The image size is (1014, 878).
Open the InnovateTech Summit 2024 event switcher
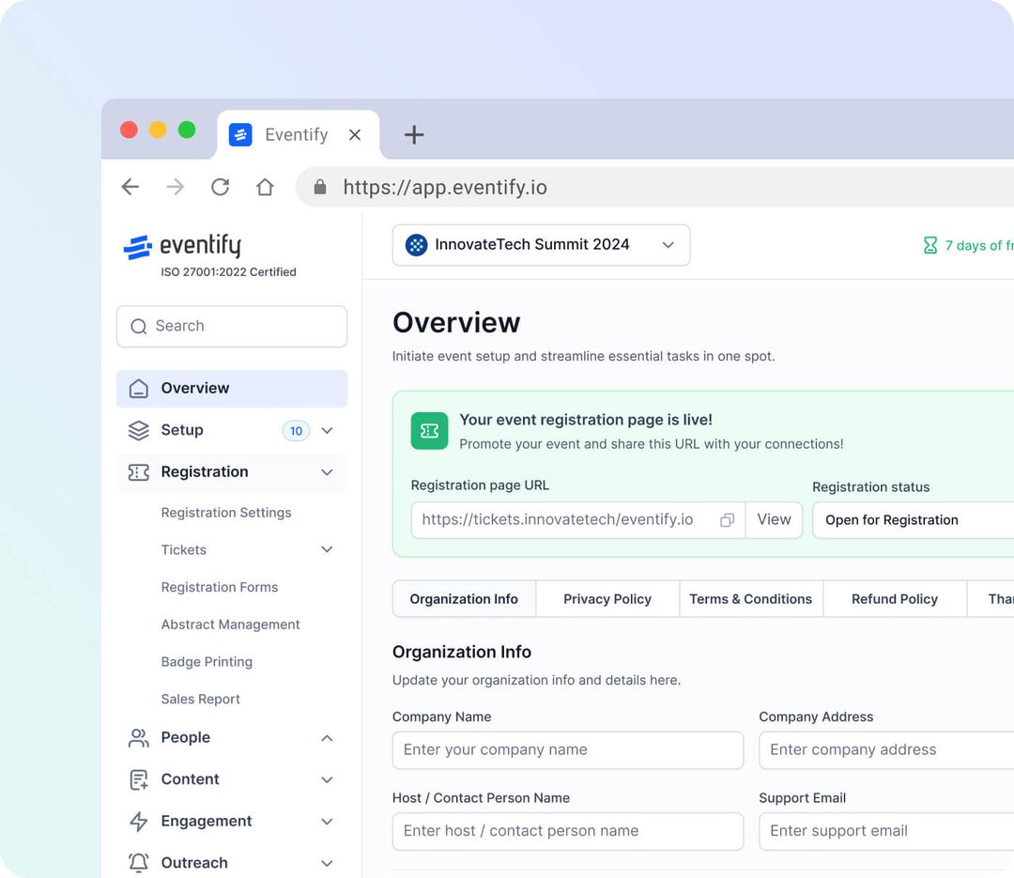(541, 244)
